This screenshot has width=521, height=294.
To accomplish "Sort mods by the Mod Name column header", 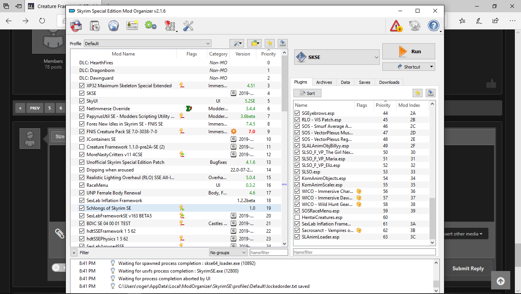I will coord(123,54).
